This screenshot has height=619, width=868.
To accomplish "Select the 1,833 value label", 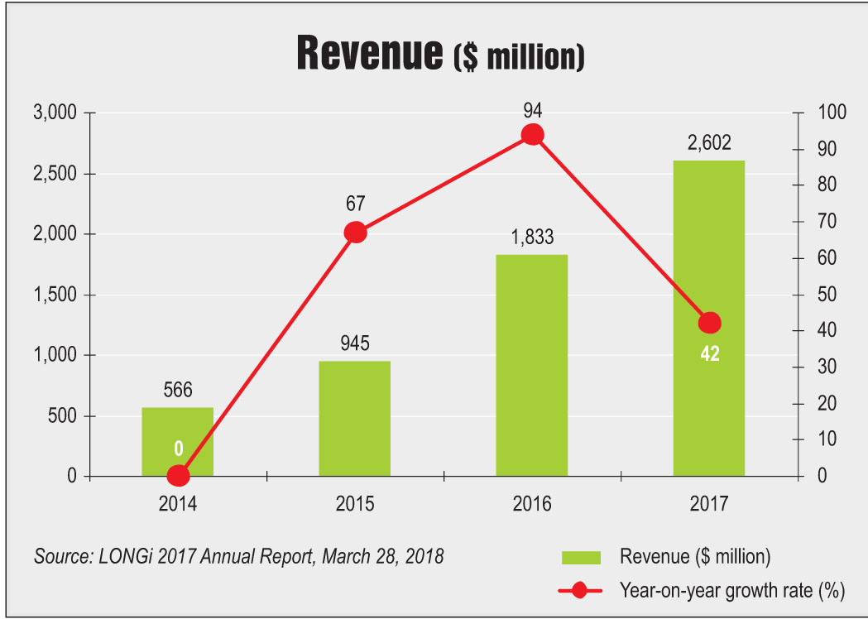I will [x=532, y=237].
